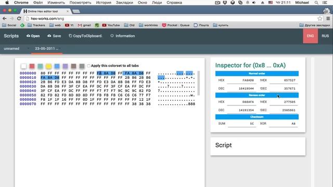Click the hex view vertical scrollbar
Image resolution: width=333 pixels, height=187 pixels.
point(199,83)
